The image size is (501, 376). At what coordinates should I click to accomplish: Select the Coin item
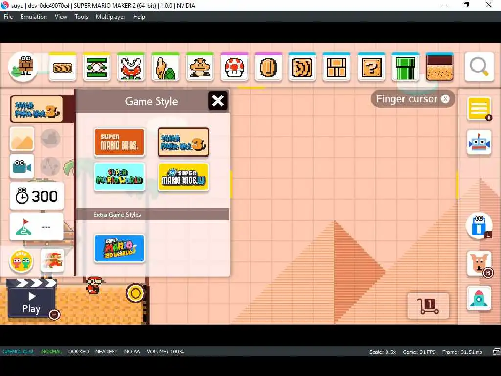coord(269,67)
